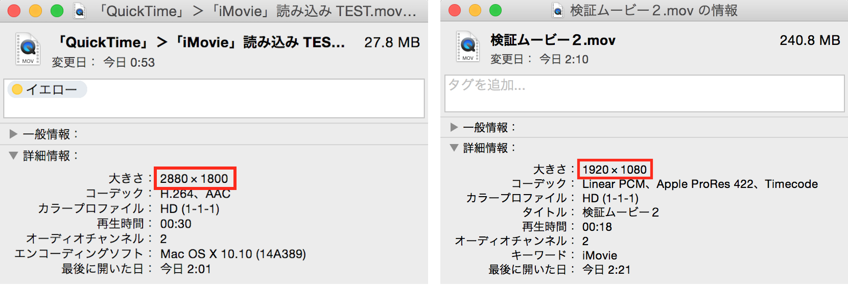Close the left QuickTime info window

[x=14, y=11]
